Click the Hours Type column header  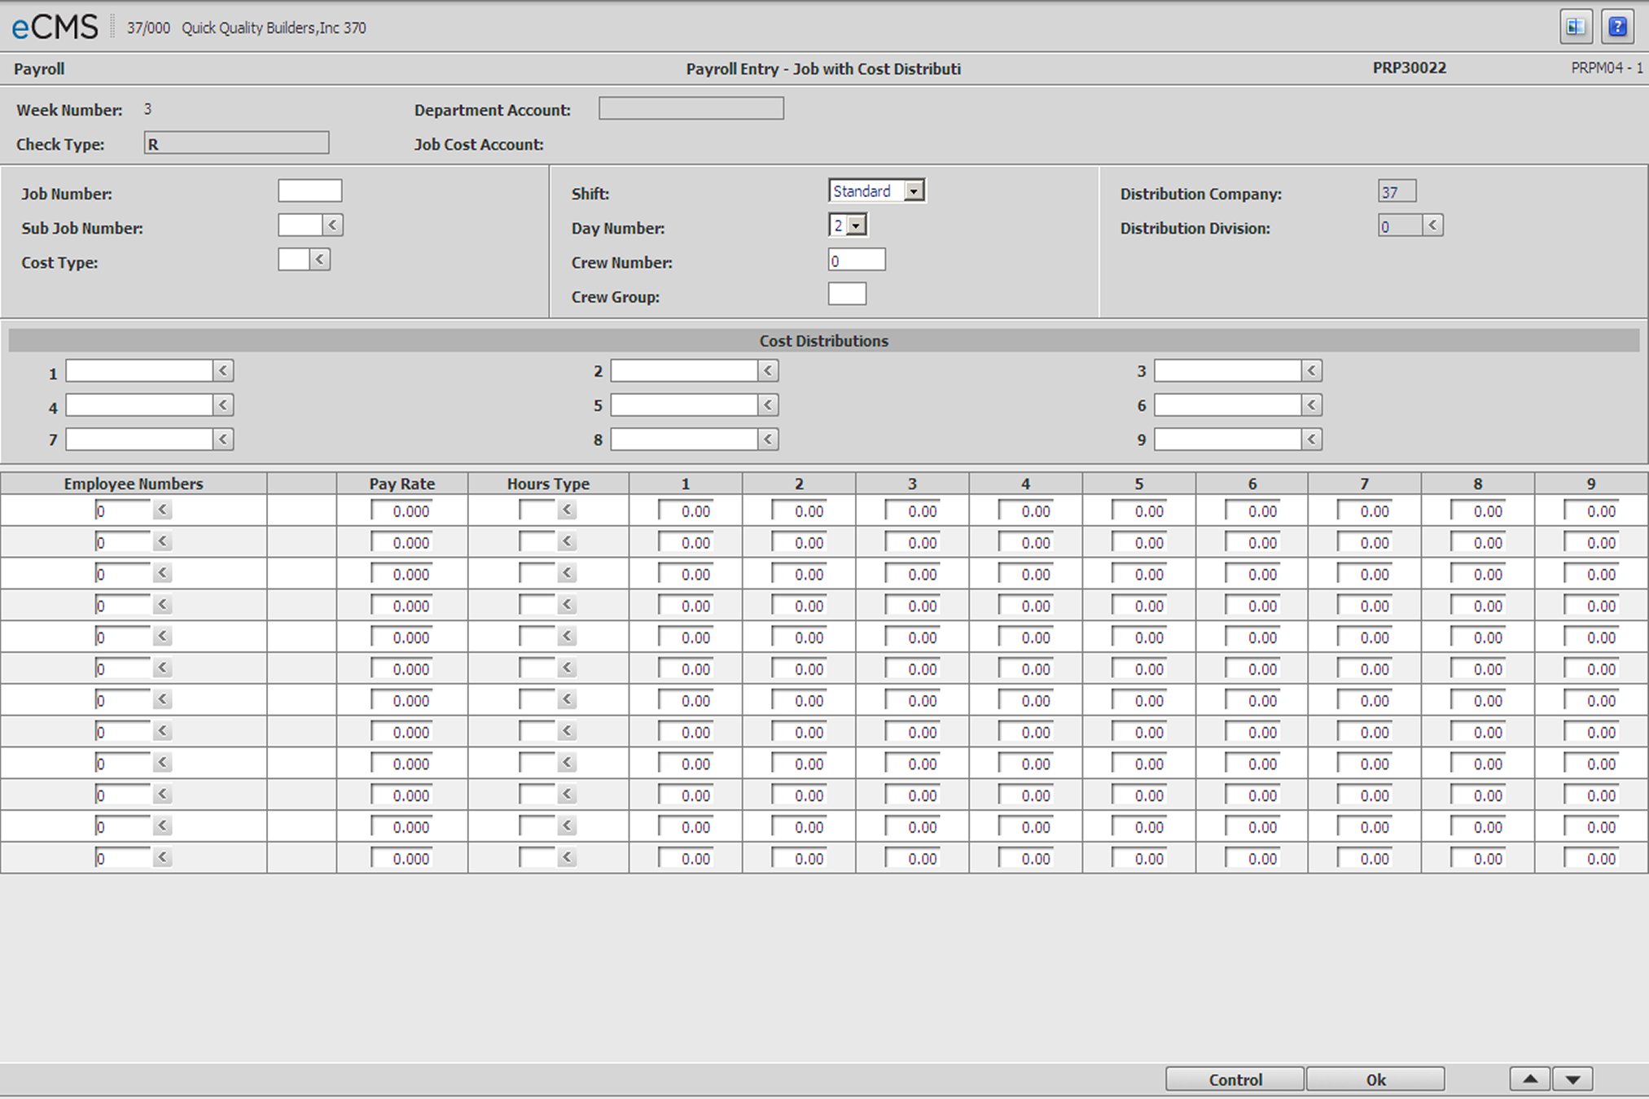pyautogui.click(x=548, y=483)
